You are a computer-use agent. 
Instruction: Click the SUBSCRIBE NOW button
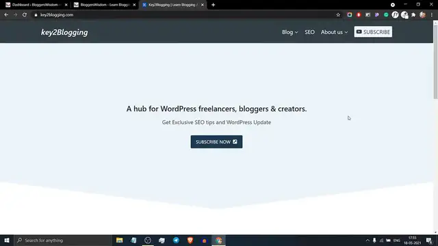pos(216,141)
